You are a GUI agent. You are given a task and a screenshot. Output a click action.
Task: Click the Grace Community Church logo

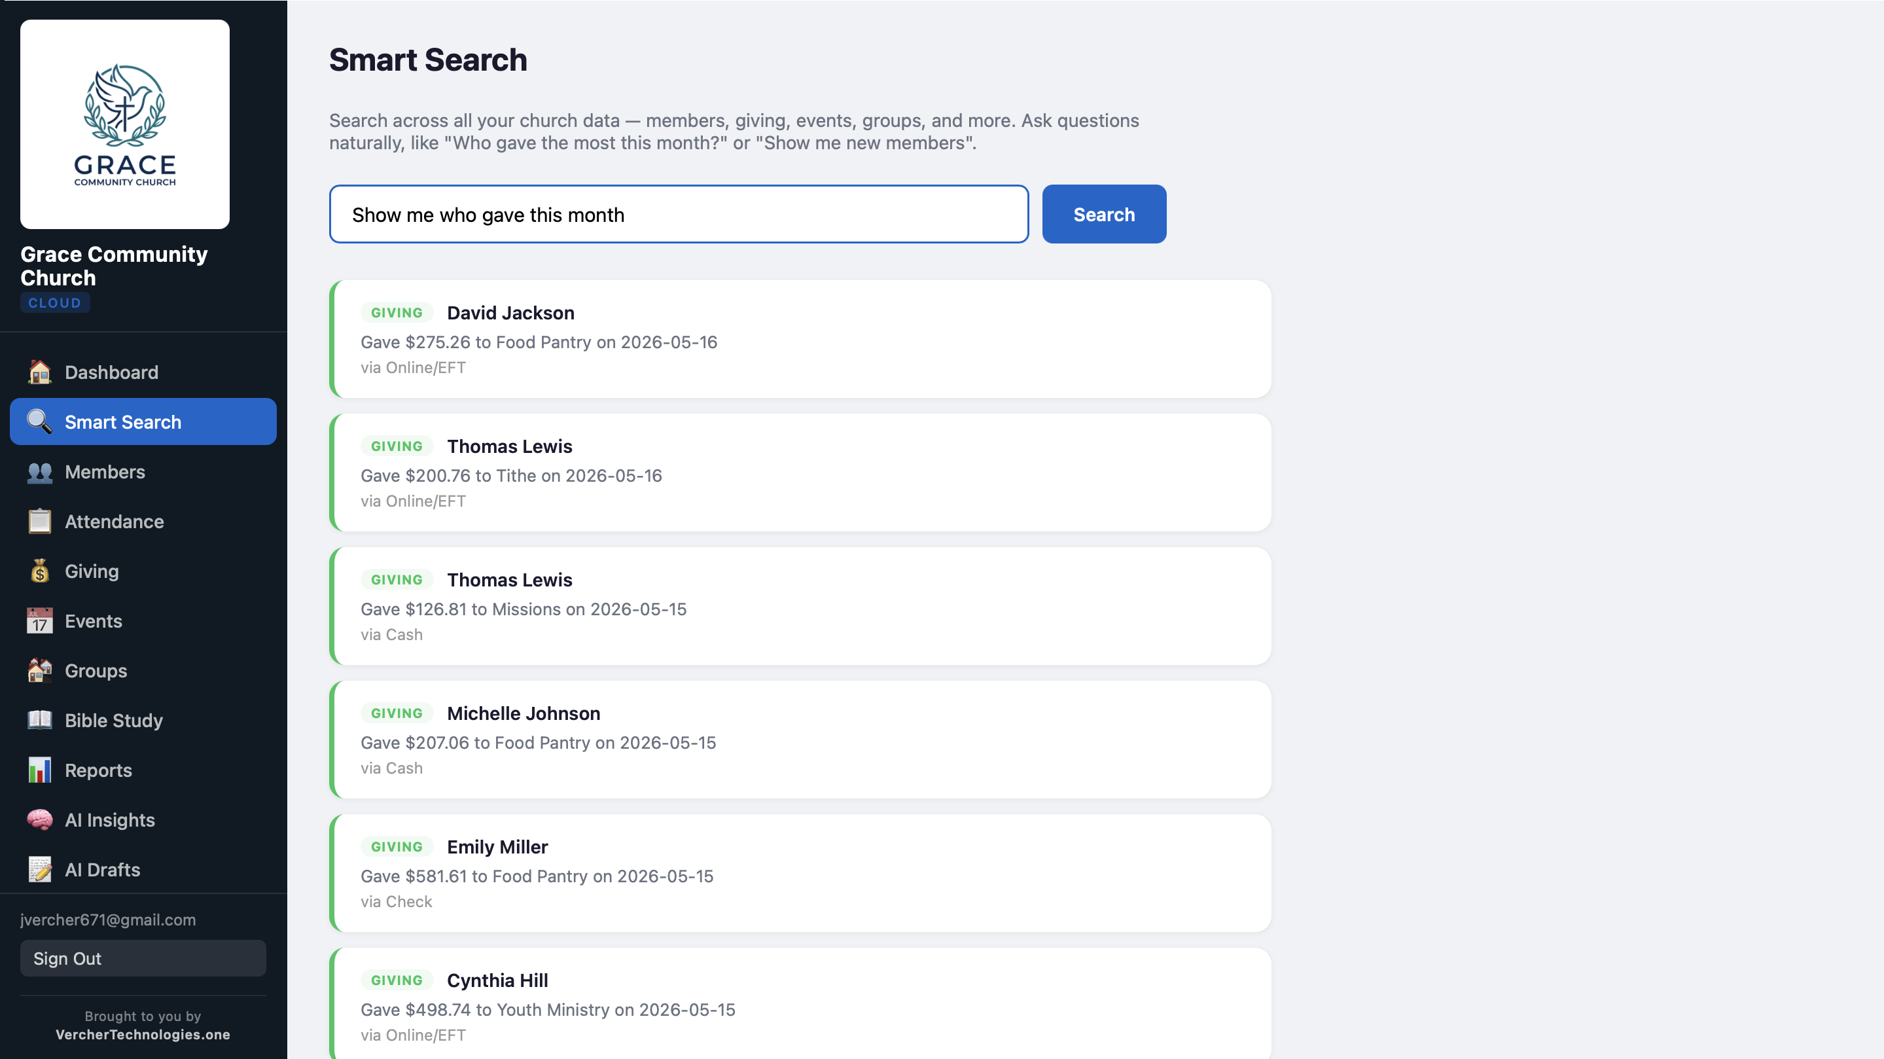(x=124, y=124)
